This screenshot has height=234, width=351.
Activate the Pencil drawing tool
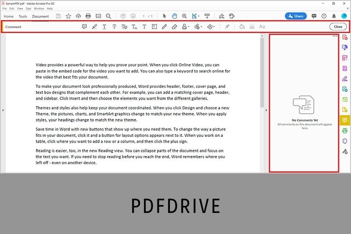click(164, 27)
